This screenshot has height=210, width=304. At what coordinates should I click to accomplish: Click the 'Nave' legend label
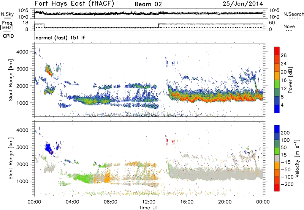click(289, 26)
